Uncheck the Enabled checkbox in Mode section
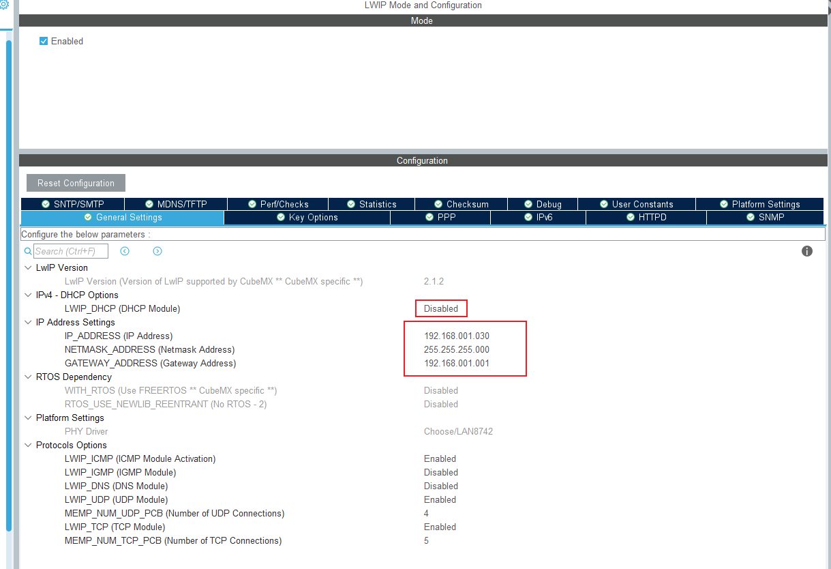The height and width of the screenshot is (569, 831). 44,41
